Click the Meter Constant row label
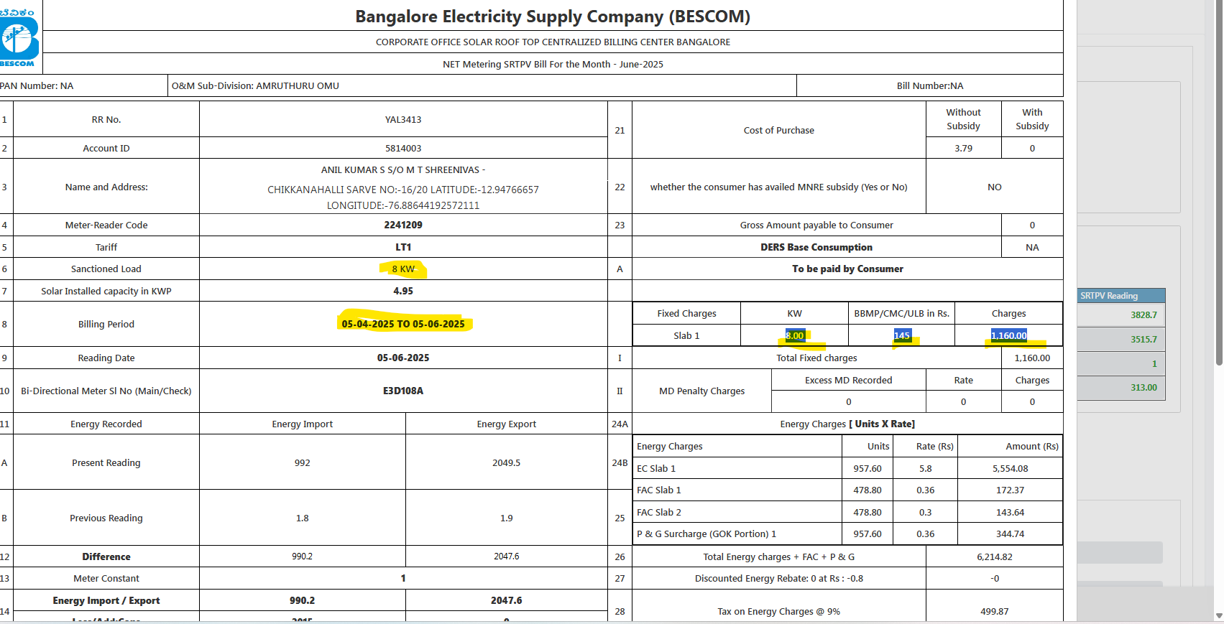 tap(106, 579)
